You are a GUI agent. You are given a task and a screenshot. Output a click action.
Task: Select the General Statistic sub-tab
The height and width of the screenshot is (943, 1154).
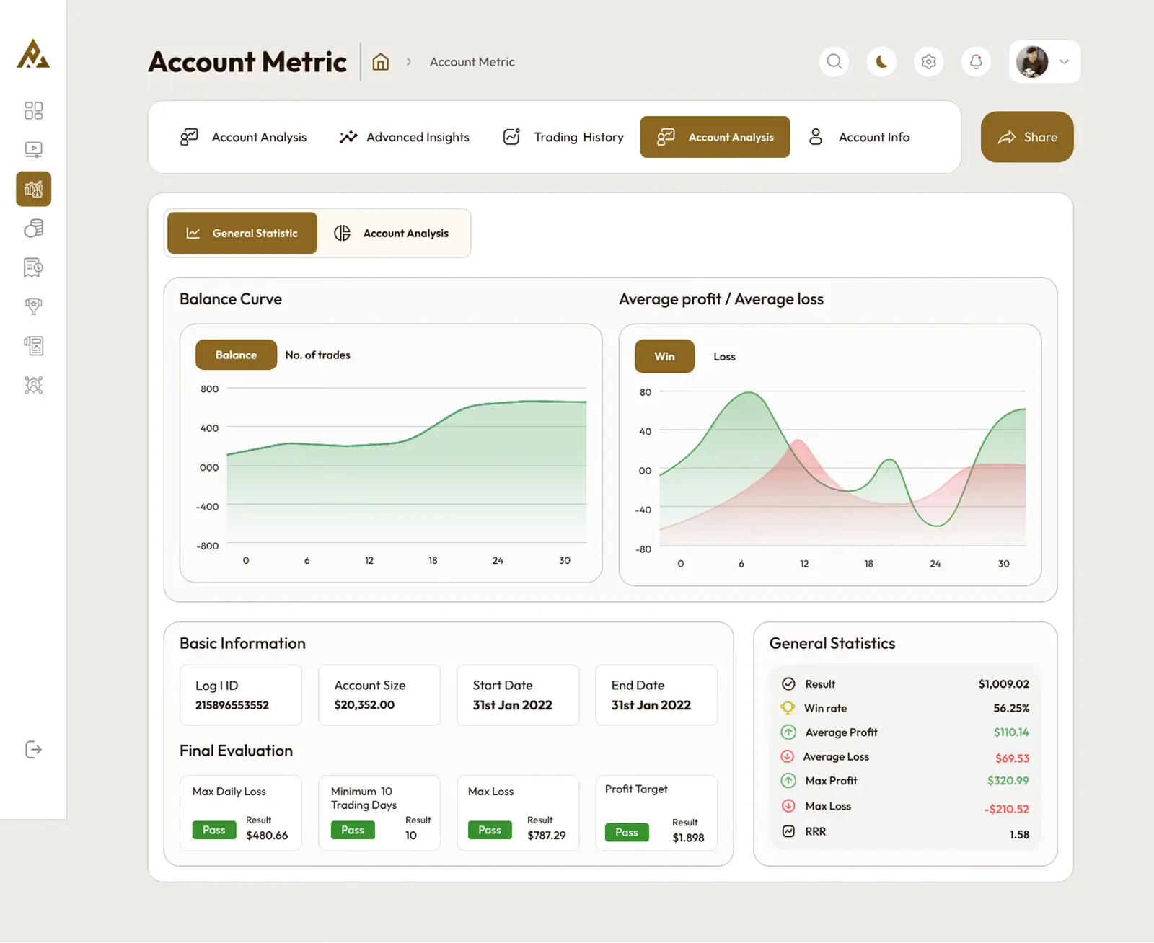coord(242,233)
